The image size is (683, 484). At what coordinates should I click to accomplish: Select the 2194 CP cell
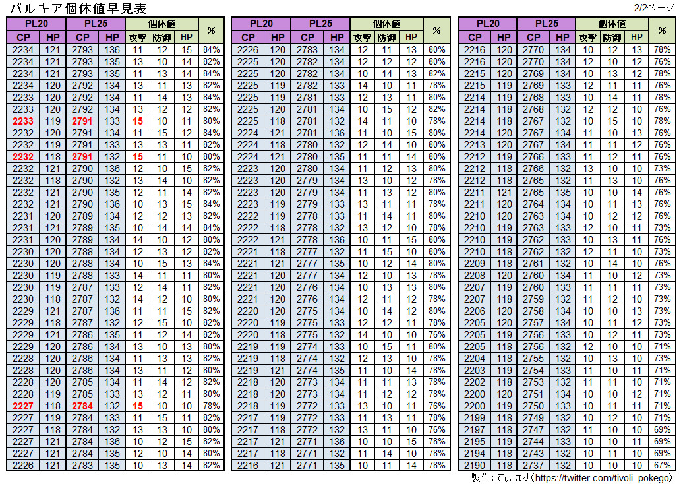(475, 454)
